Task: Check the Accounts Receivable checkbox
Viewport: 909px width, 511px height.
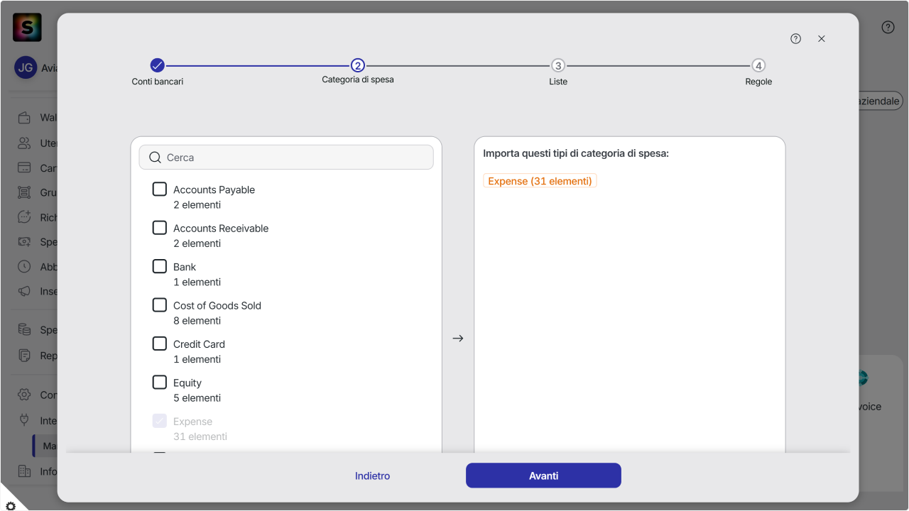Action: (x=160, y=228)
